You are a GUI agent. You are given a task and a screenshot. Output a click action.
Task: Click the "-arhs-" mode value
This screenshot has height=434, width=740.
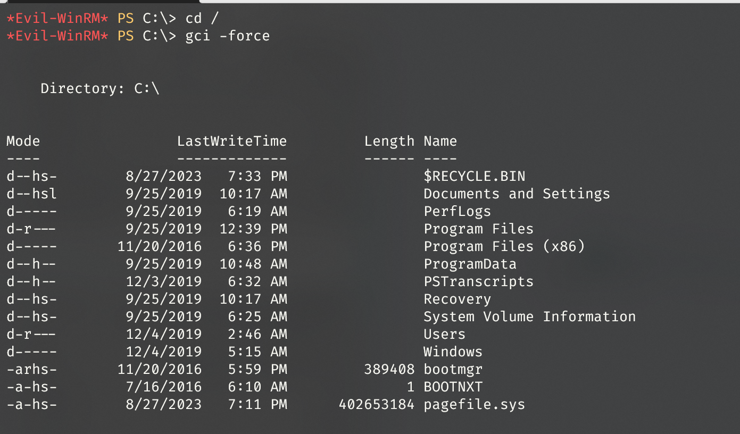[x=32, y=369]
